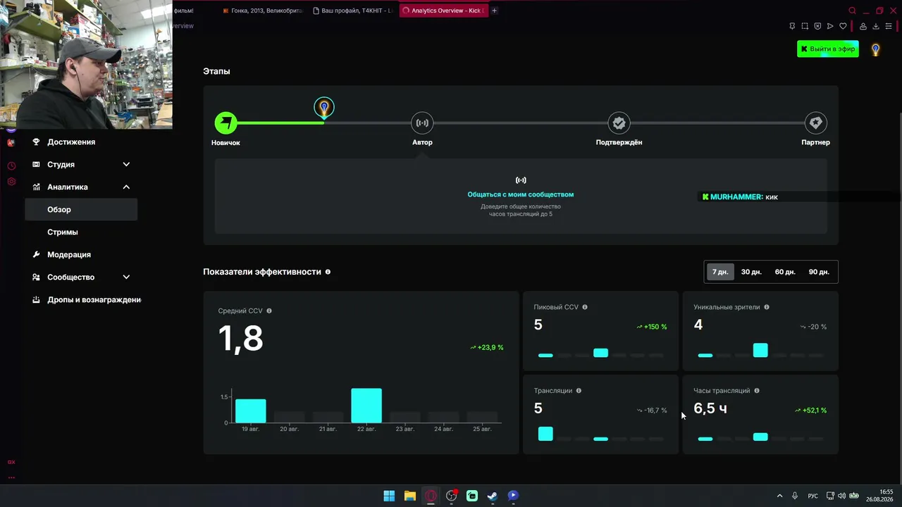Image resolution: width=902 pixels, height=507 pixels.
Task: Click the browser send flow arrow icon
Action: point(830,26)
